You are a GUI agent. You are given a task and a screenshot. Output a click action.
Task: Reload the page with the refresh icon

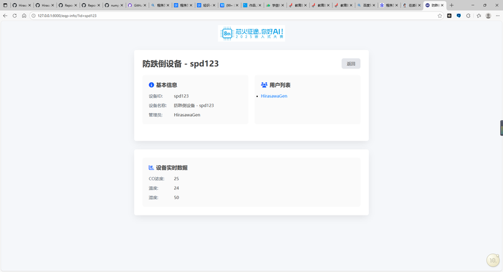[x=15, y=15]
